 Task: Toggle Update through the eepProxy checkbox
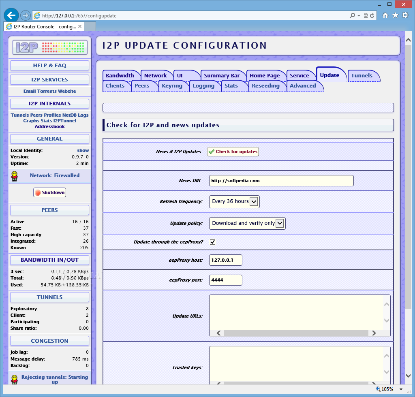(212, 242)
